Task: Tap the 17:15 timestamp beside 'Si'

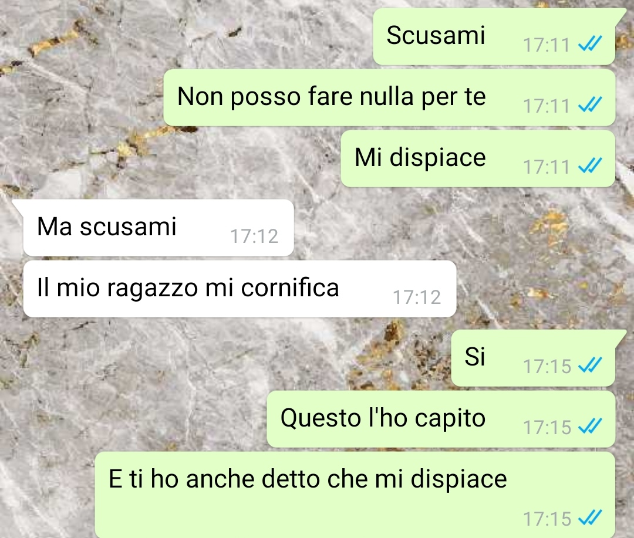Action: 547,367
